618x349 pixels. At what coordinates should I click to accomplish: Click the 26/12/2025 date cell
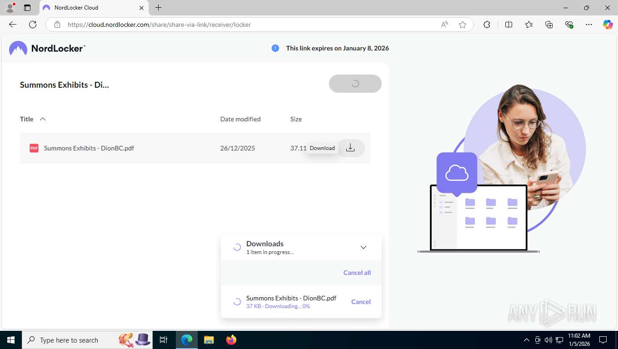point(238,148)
